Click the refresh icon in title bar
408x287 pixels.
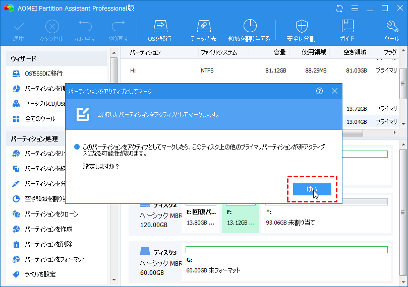point(339,9)
